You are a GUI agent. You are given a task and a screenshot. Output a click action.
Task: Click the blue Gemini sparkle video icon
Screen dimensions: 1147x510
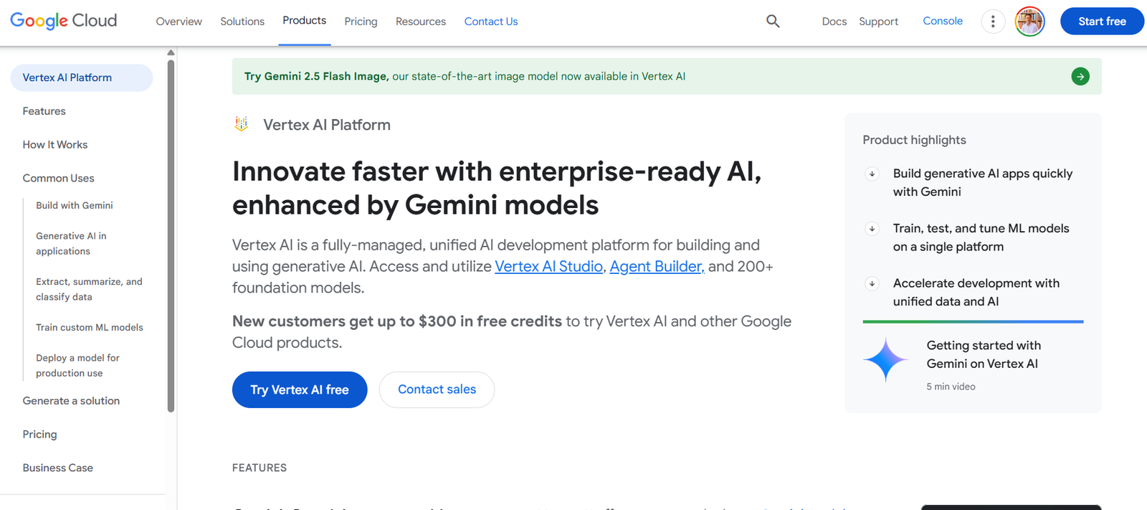pyautogui.click(x=885, y=359)
